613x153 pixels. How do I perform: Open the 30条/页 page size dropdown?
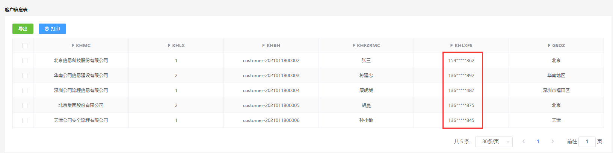[494, 141]
